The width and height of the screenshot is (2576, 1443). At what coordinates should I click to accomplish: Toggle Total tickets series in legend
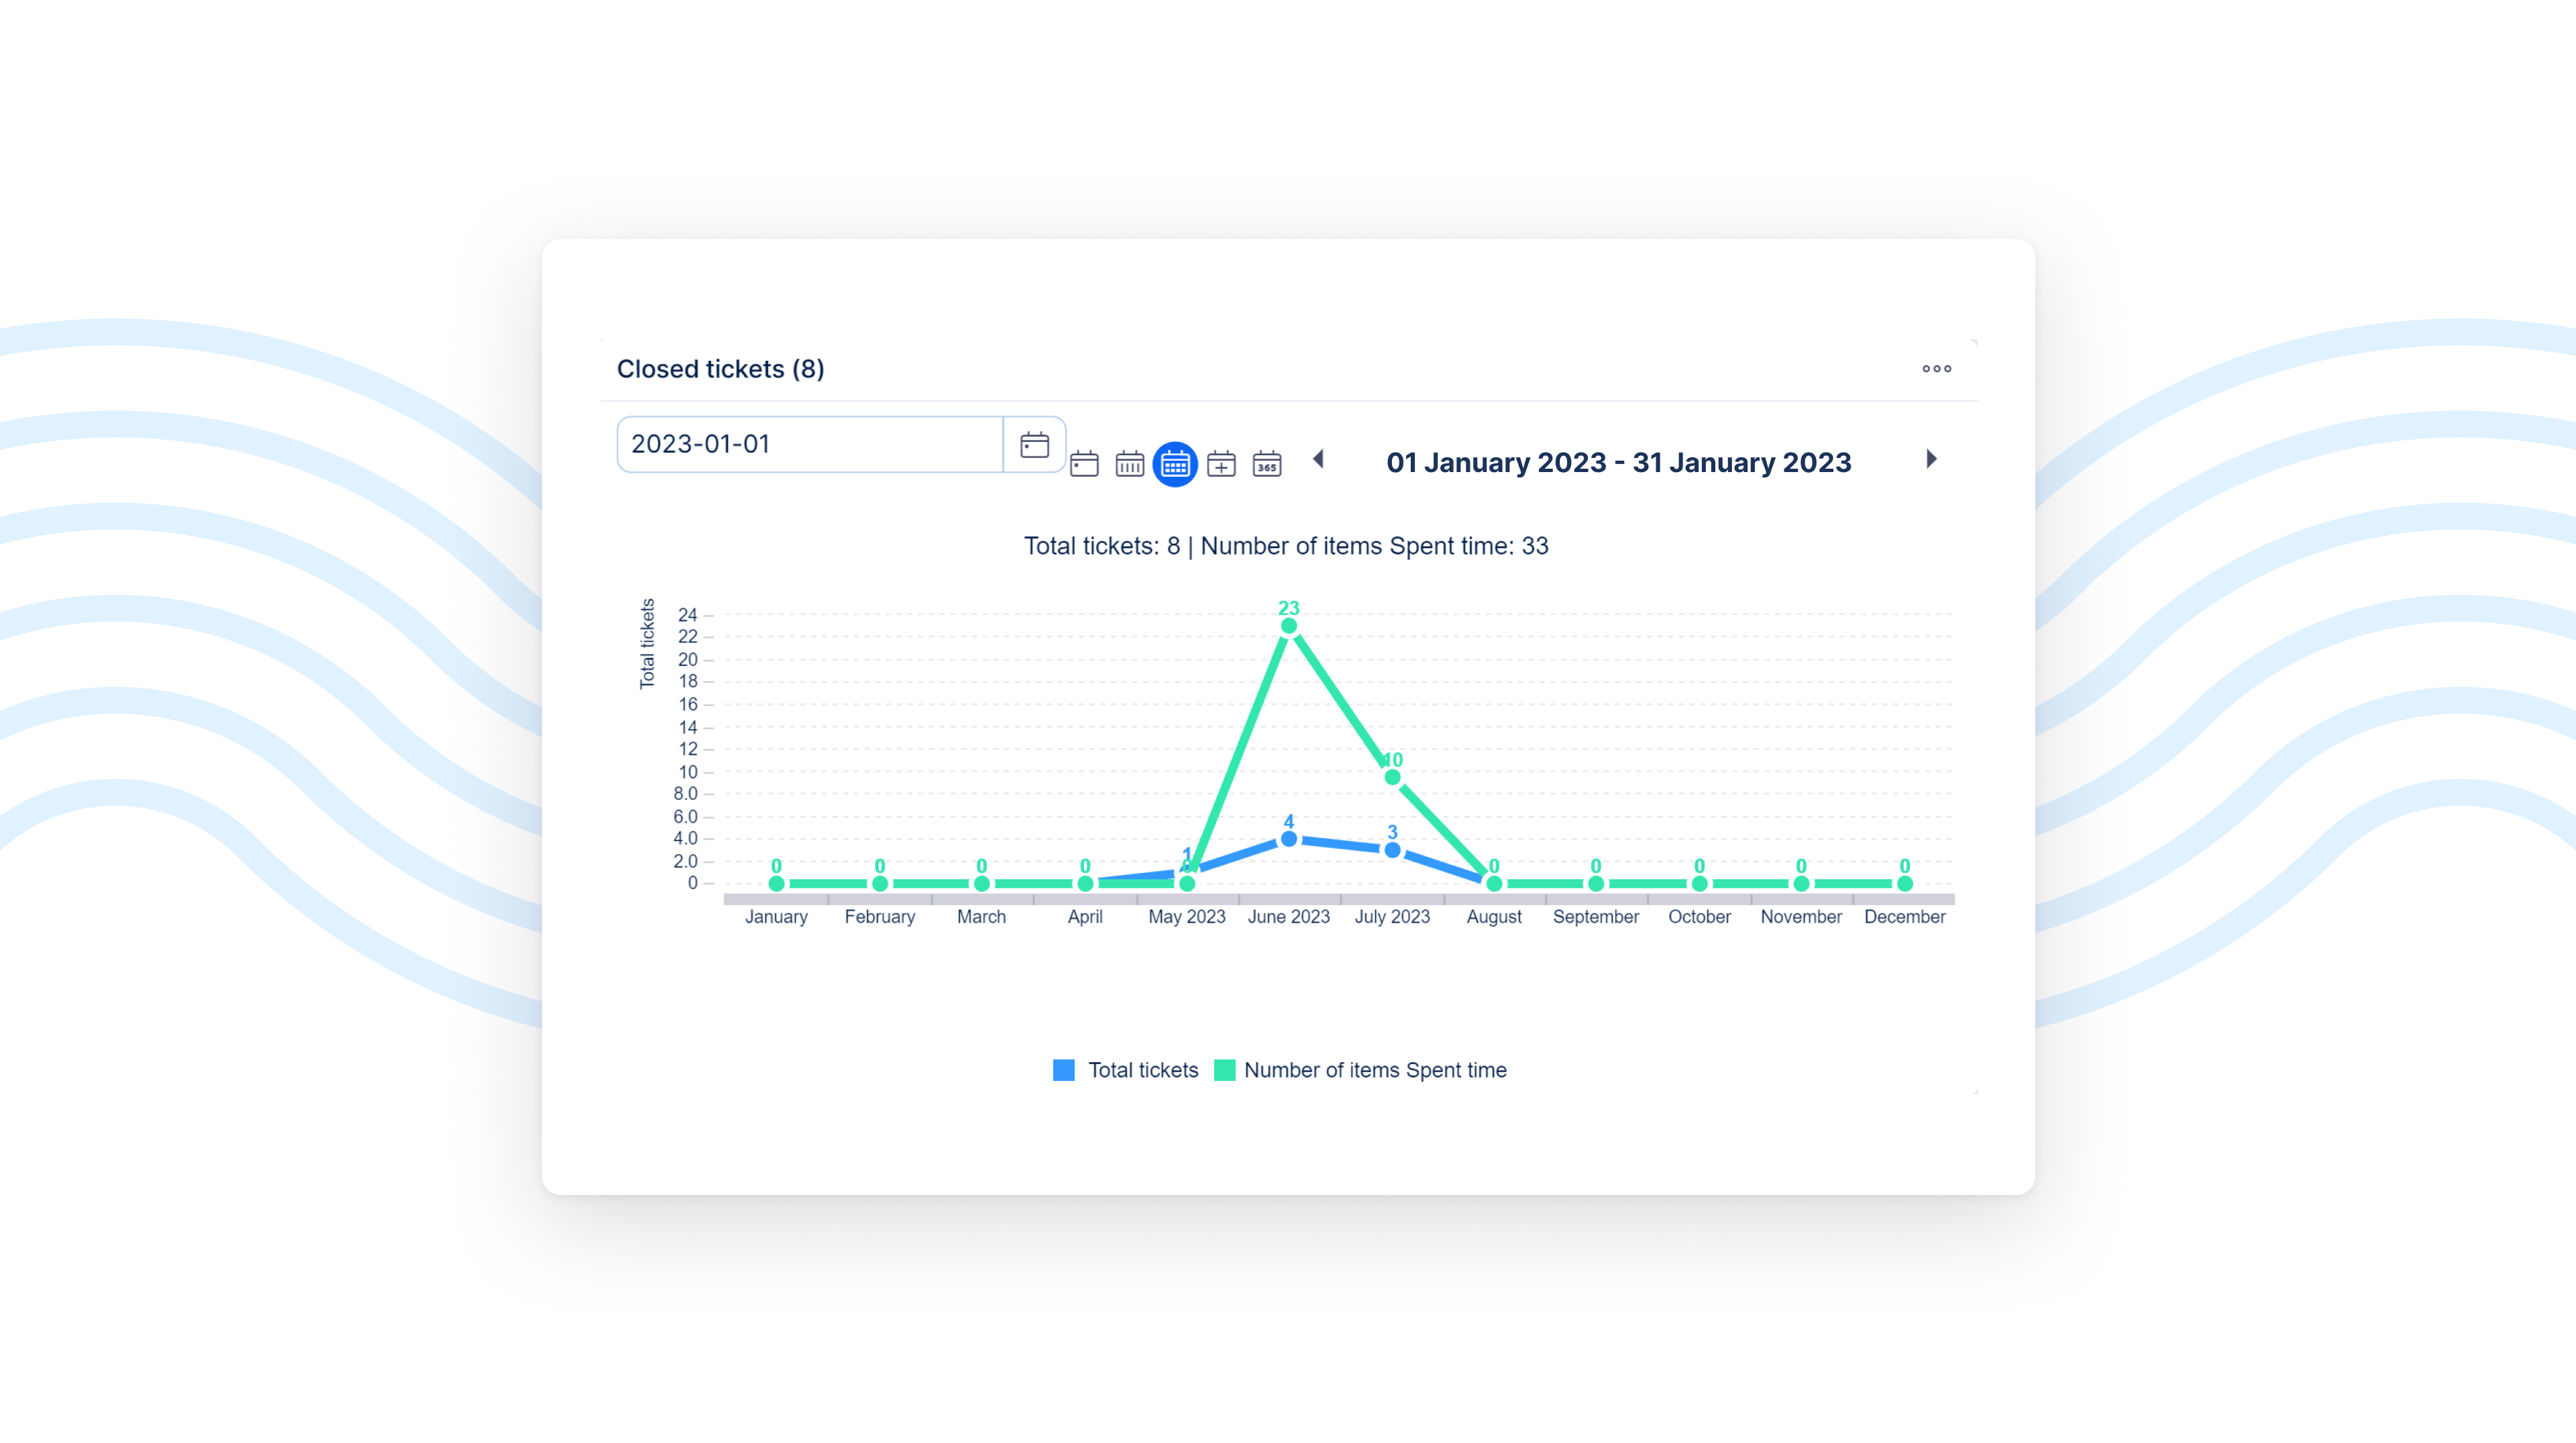point(1142,1070)
